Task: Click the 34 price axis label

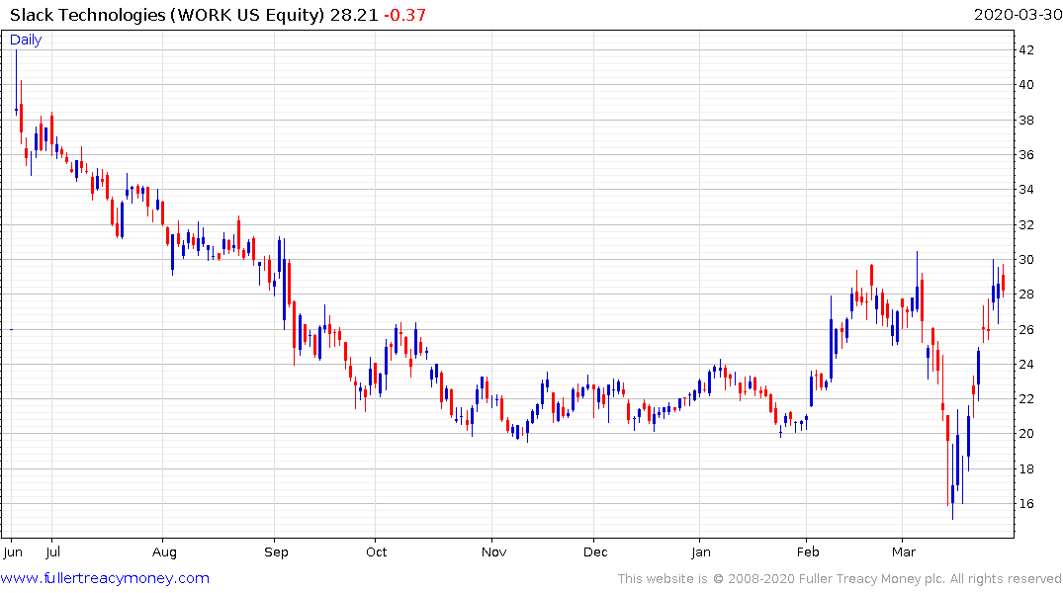Action: click(1025, 190)
